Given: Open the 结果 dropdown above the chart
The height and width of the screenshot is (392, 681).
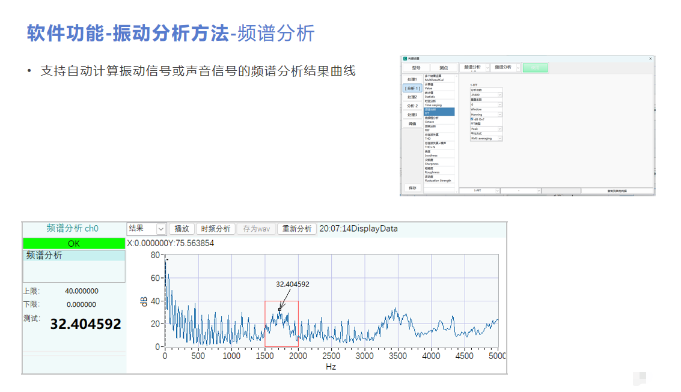Looking at the screenshot, I should coord(160,229).
